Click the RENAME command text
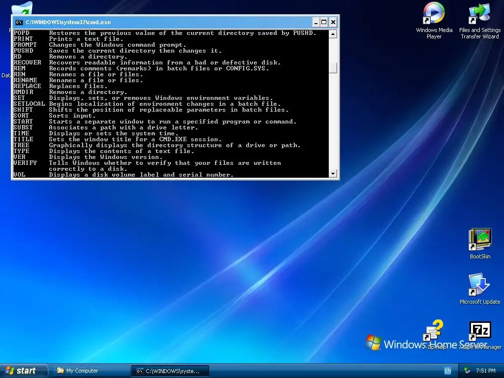 [25, 80]
